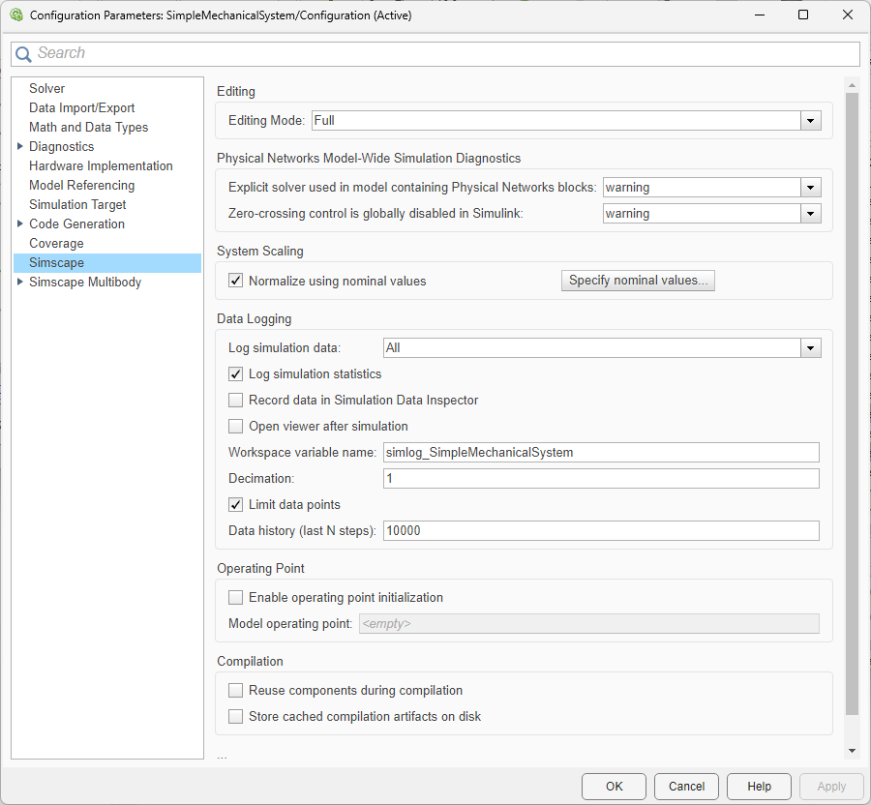
Task: Click Specify nominal values button
Action: pyautogui.click(x=638, y=281)
